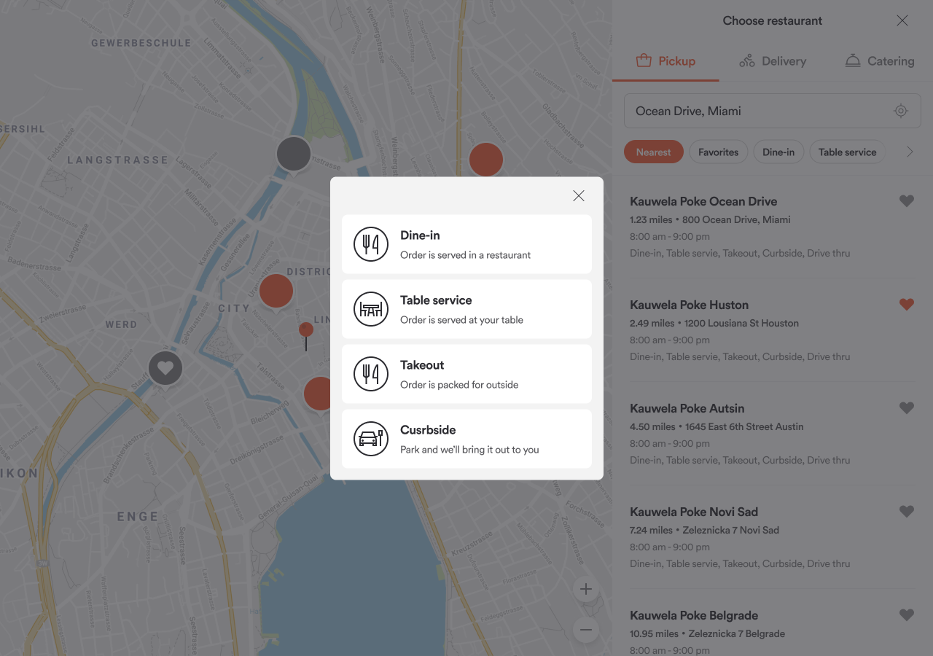This screenshot has height=656, width=933.
Task: Show more filter chips with the right chevron
Action: click(910, 152)
